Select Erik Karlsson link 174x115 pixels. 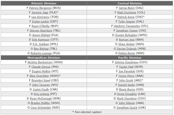click(x=41, y=40)
